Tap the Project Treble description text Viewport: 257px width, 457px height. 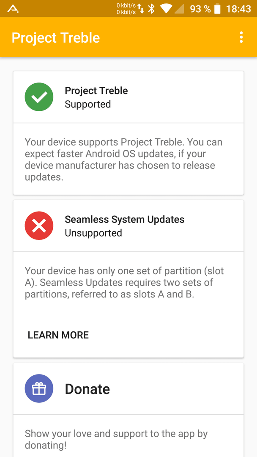tap(124, 160)
